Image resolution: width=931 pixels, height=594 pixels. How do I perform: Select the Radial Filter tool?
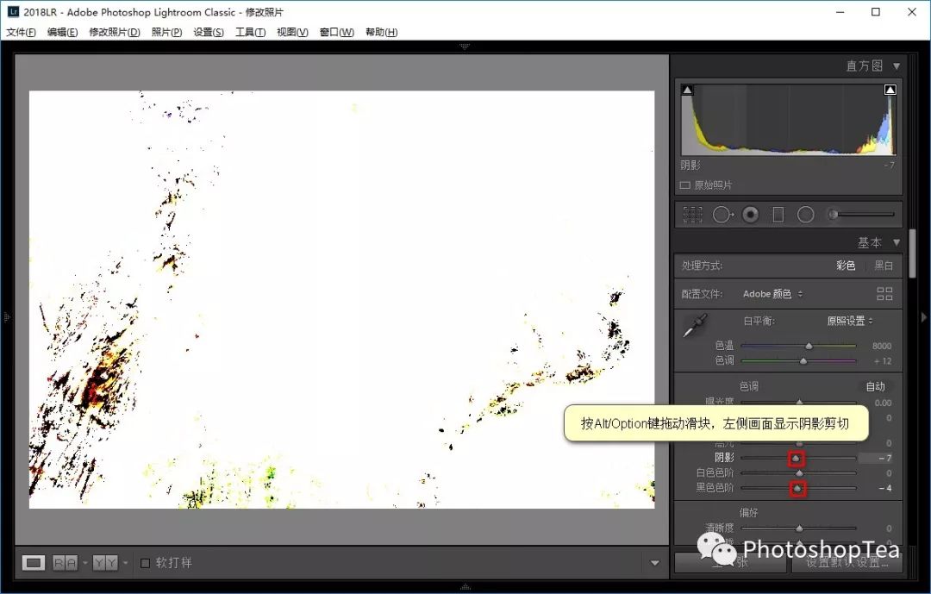(x=806, y=215)
